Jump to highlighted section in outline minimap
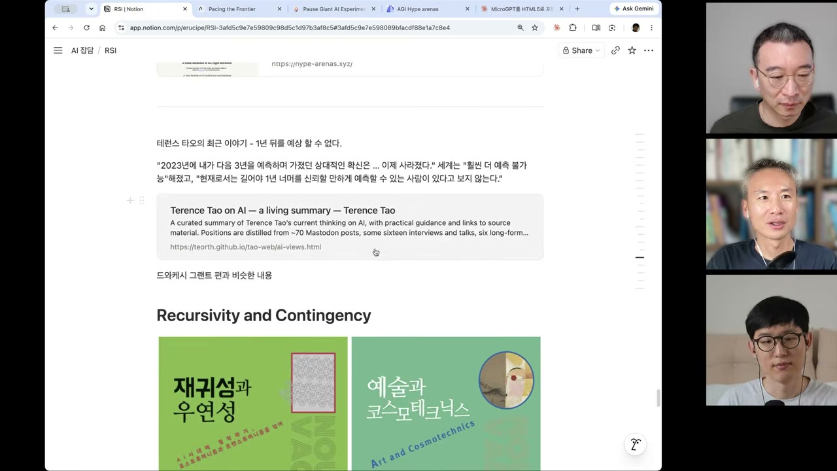 click(x=640, y=257)
